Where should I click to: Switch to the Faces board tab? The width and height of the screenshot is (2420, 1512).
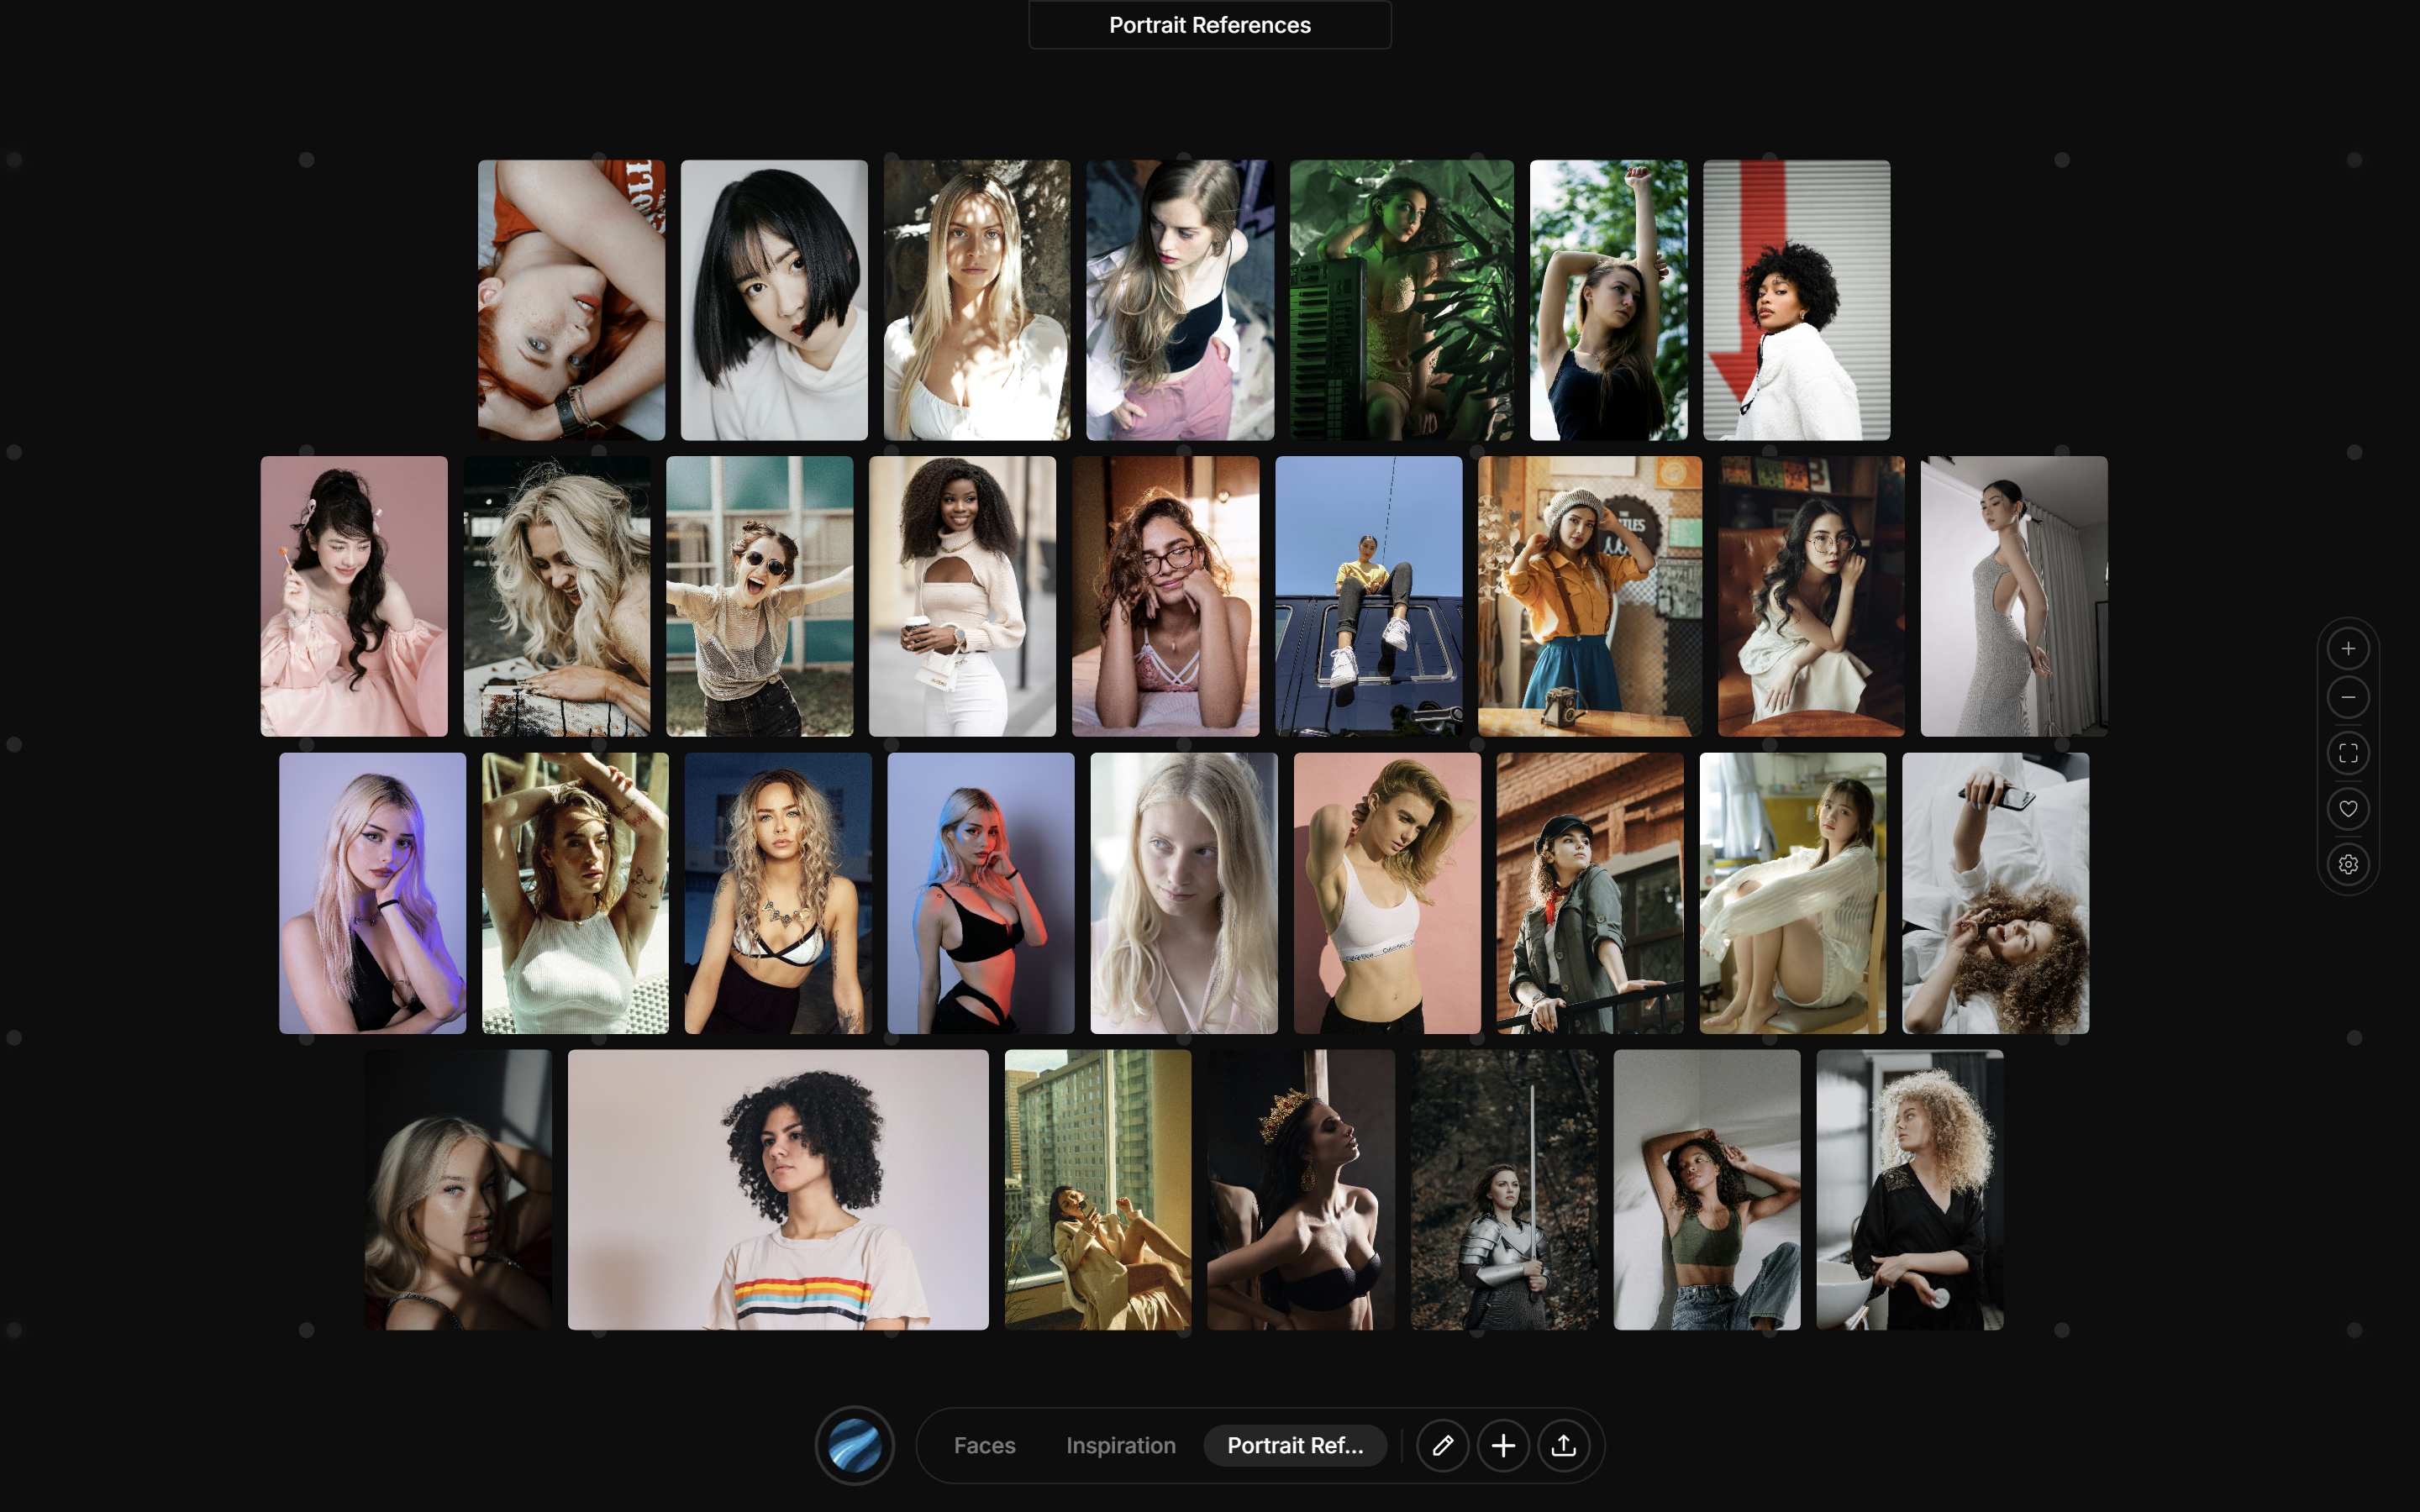985,1445
